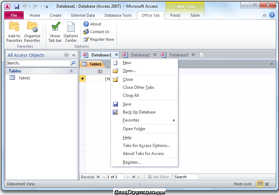Click the About button in Options group

tap(92, 24)
